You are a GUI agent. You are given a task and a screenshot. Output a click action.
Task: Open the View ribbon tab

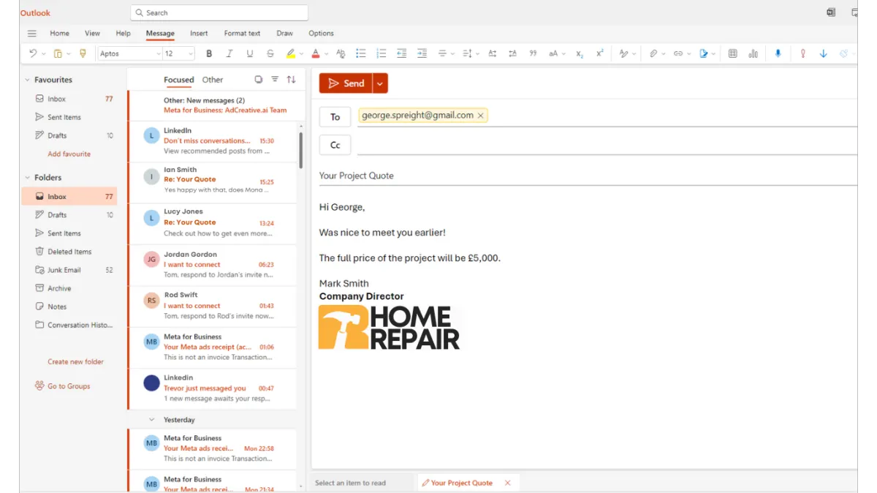click(92, 33)
